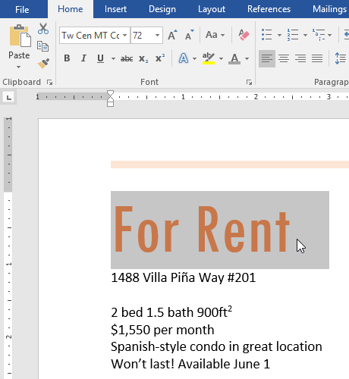The height and width of the screenshot is (379, 349).
Task: Open Font dialog box launcher
Action: [249, 82]
